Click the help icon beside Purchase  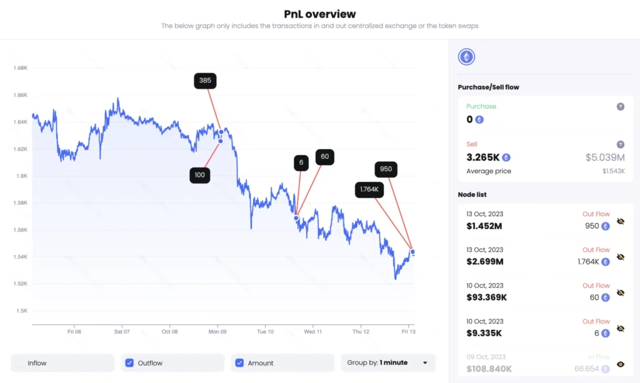[x=620, y=107]
